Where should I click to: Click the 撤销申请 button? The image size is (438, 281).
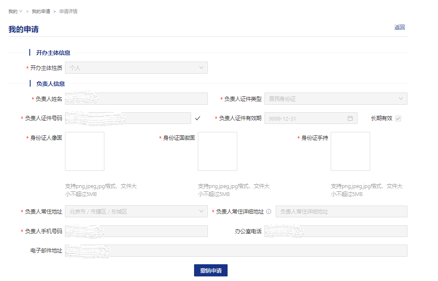[210, 271]
